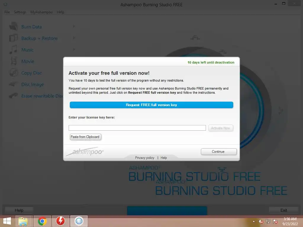Click the Burn Data disc icon
The width and height of the screenshot is (303, 227).
pyautogui.click(x=13, y=26)
